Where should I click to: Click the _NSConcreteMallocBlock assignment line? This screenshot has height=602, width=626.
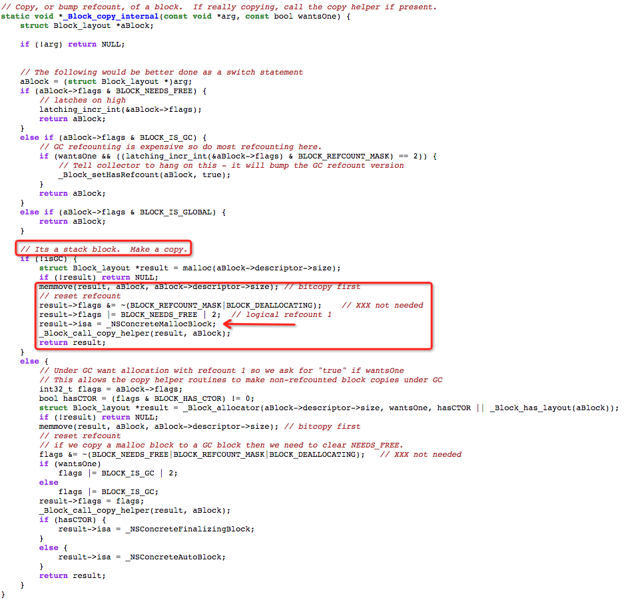point(127,324)
